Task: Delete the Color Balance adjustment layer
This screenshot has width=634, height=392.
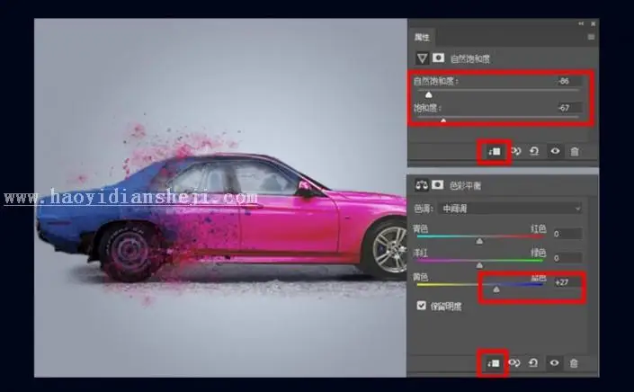Action: [x=574, y=363]
